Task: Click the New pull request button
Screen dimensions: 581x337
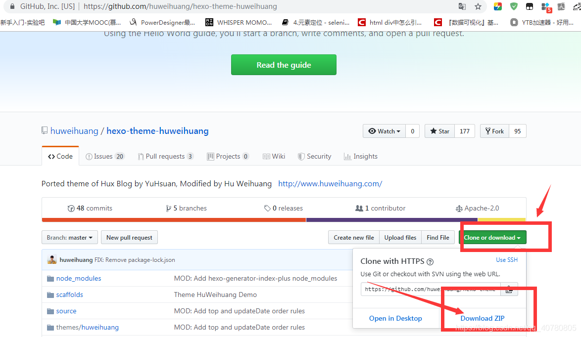Action: (x=129, y=238)
